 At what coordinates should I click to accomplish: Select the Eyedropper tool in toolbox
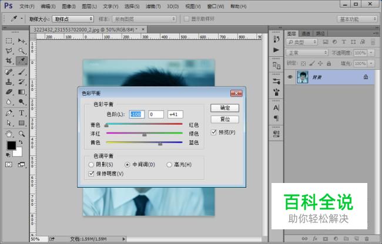point(22,61)
